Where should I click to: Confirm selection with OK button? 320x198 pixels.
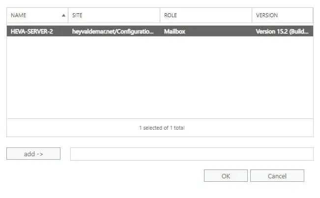226,176
